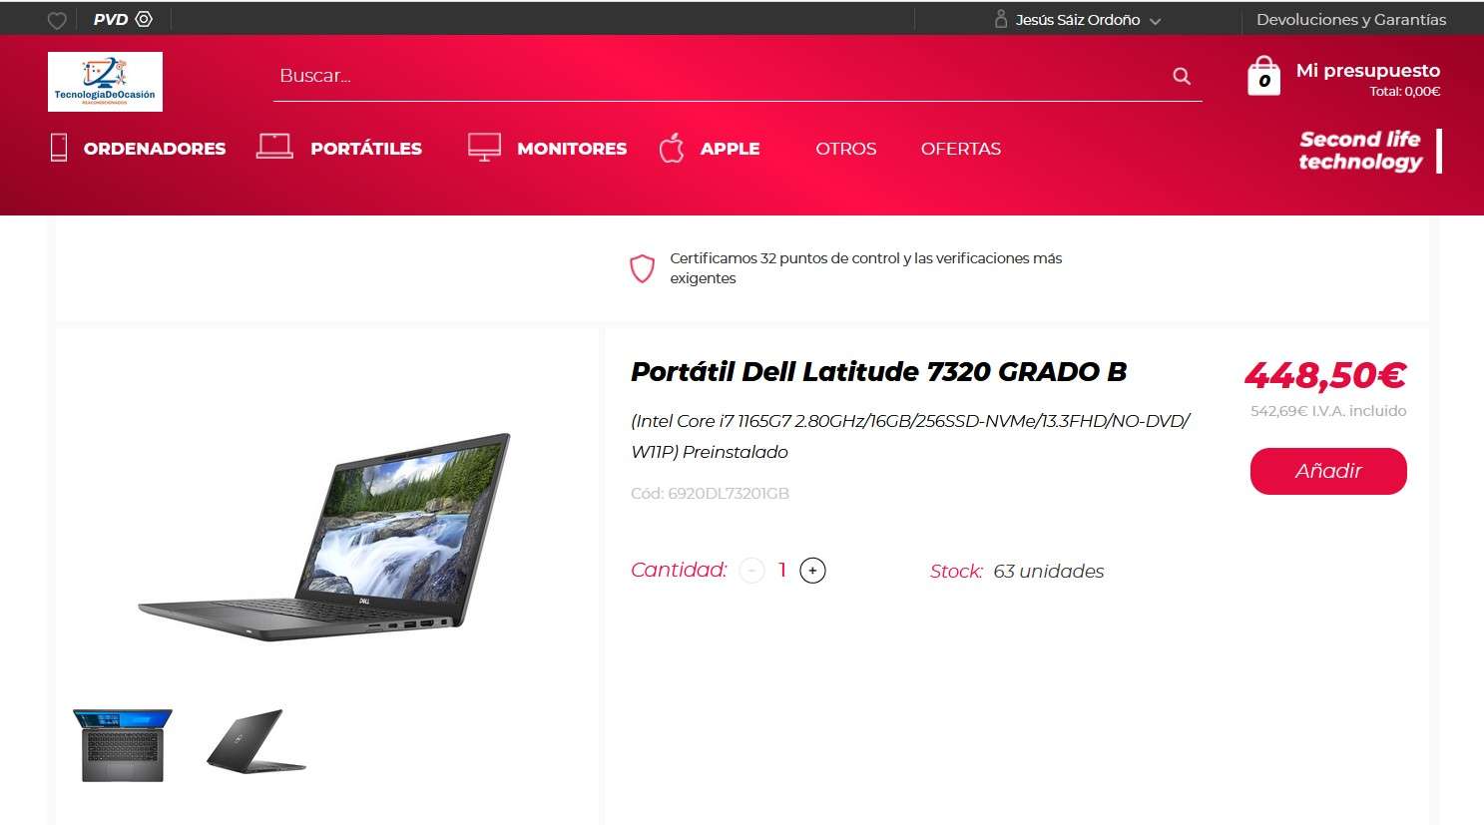Toggle the PVD price view icon
The width and height of the screenshot is (1484, 825).
[x=144, y=19]
